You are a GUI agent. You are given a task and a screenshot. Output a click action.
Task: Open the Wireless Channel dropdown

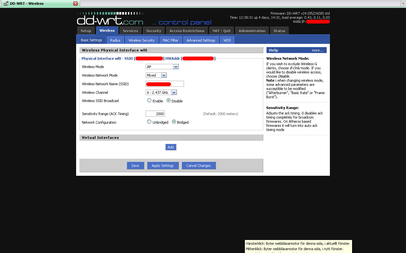pos(161,92)
